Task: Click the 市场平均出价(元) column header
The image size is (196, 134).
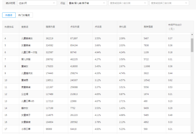Action: tap(175, 27)
